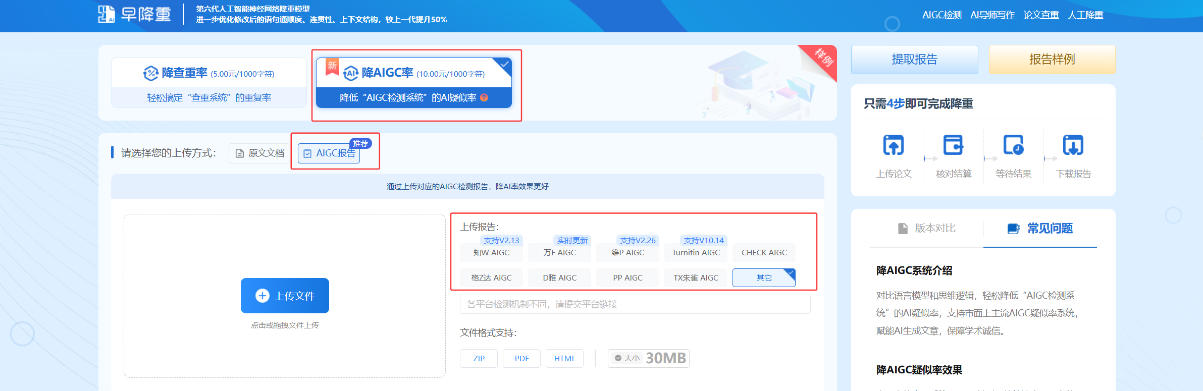
Task: Open the AI导师写作 link
Action: click(x=992, y=15)
